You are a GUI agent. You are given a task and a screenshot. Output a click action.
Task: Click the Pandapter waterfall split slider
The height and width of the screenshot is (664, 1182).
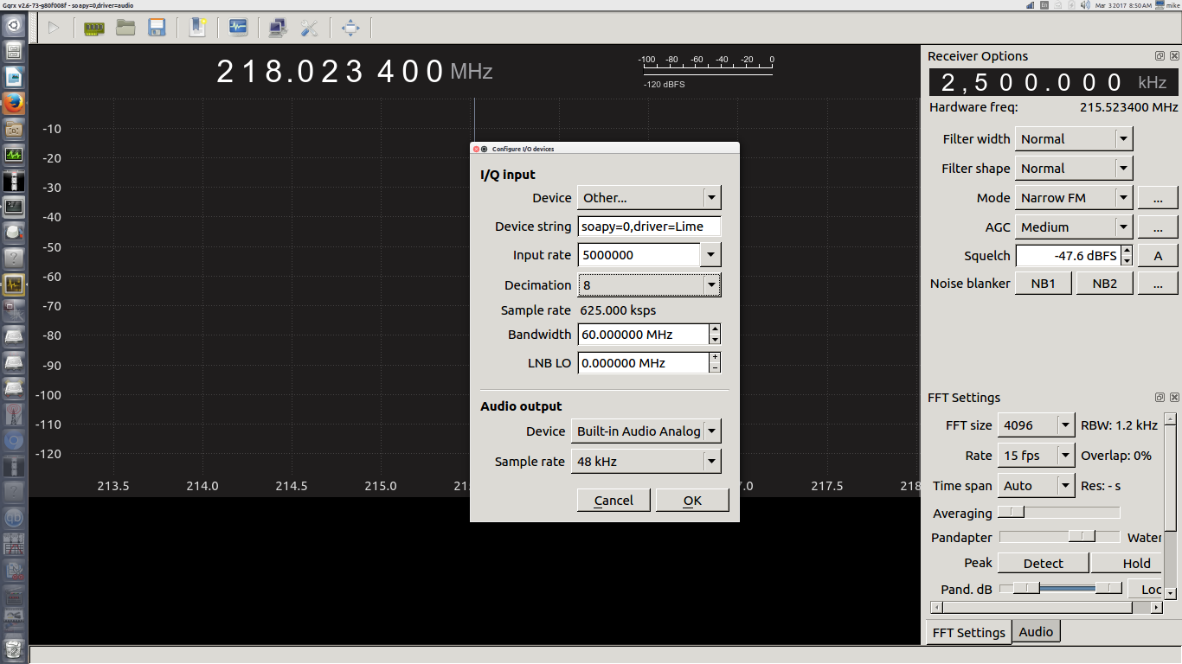coord(1059,537)
